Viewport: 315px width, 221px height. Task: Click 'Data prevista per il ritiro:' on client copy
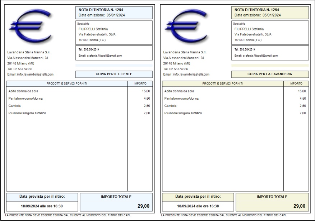[42, 197]
